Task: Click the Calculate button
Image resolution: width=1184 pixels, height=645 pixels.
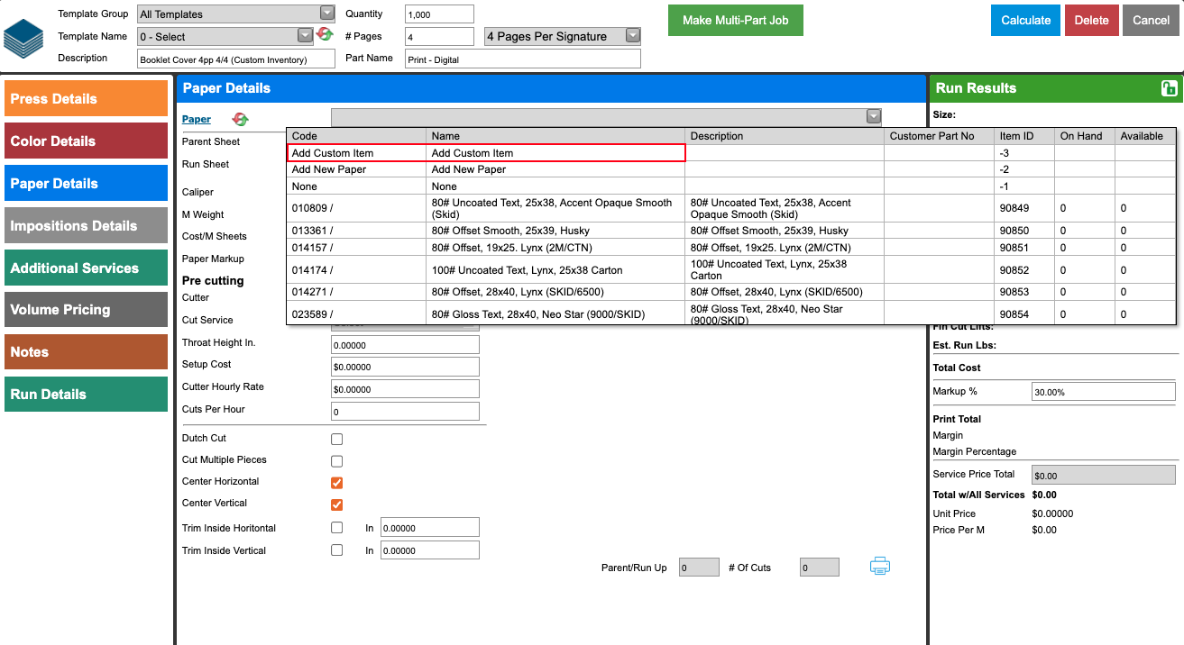Action: point(1025,20)
